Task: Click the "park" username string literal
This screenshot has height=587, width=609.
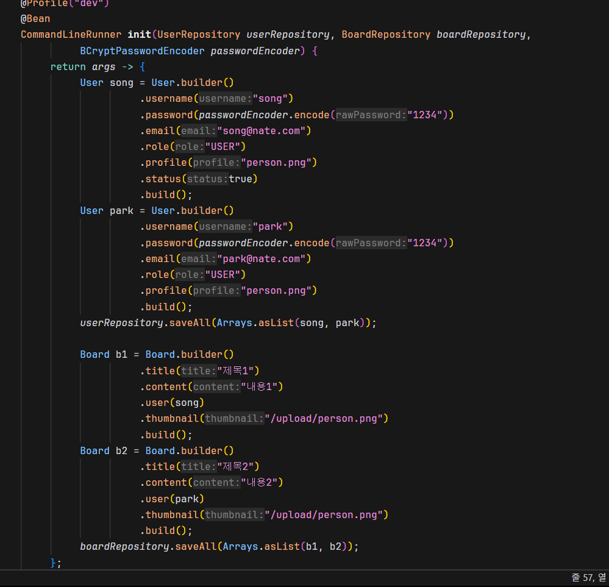Action: (270, 227)
